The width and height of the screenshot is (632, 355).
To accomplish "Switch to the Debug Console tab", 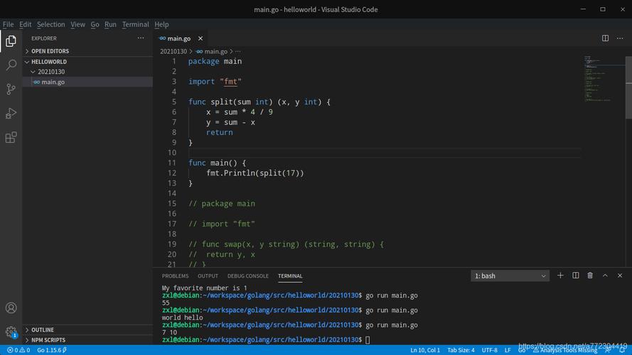I will pos(247,275).
